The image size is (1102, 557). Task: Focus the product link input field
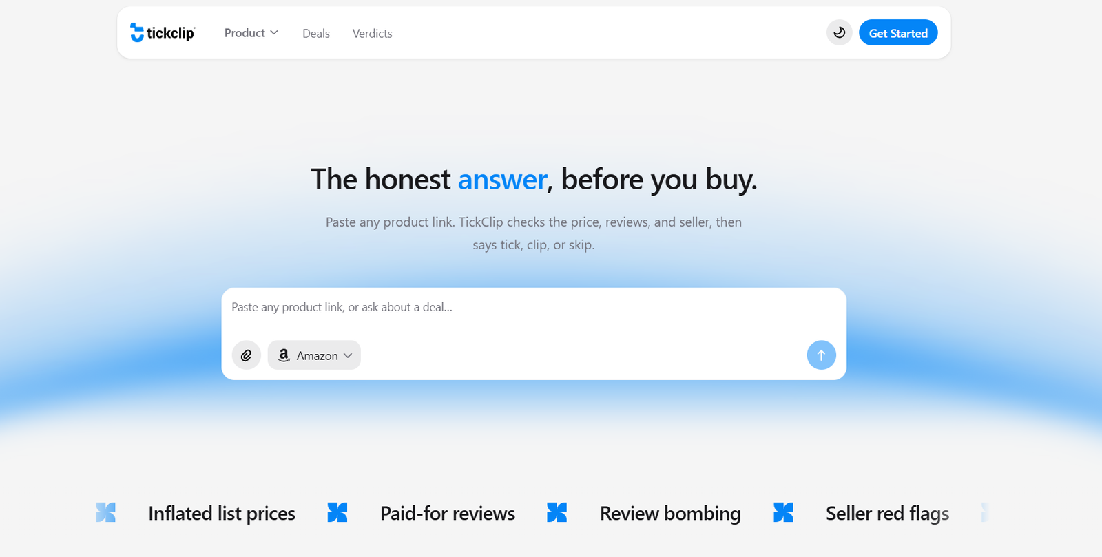(x=533, y=308)
